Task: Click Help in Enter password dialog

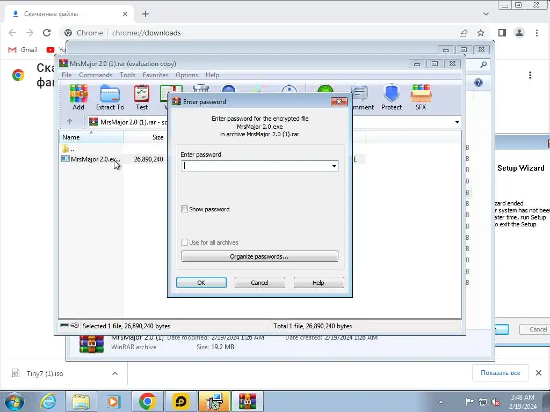Action: pos(319,282)
